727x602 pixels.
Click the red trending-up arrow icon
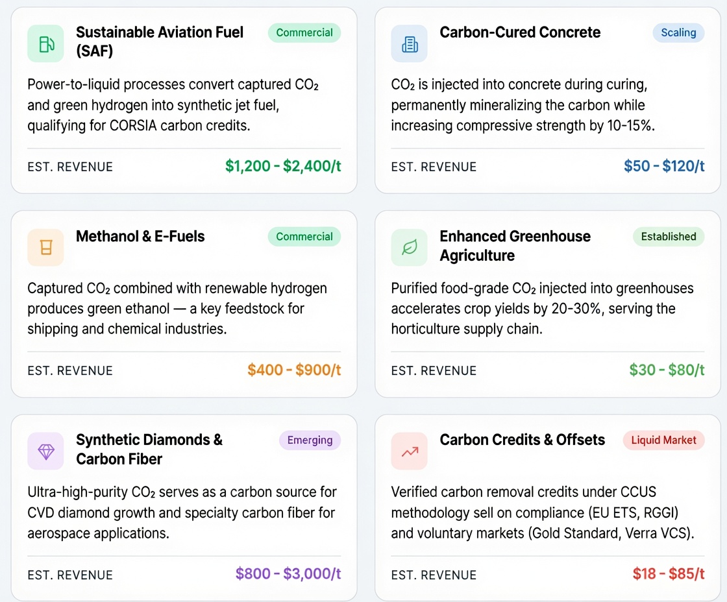click(410, 451)
